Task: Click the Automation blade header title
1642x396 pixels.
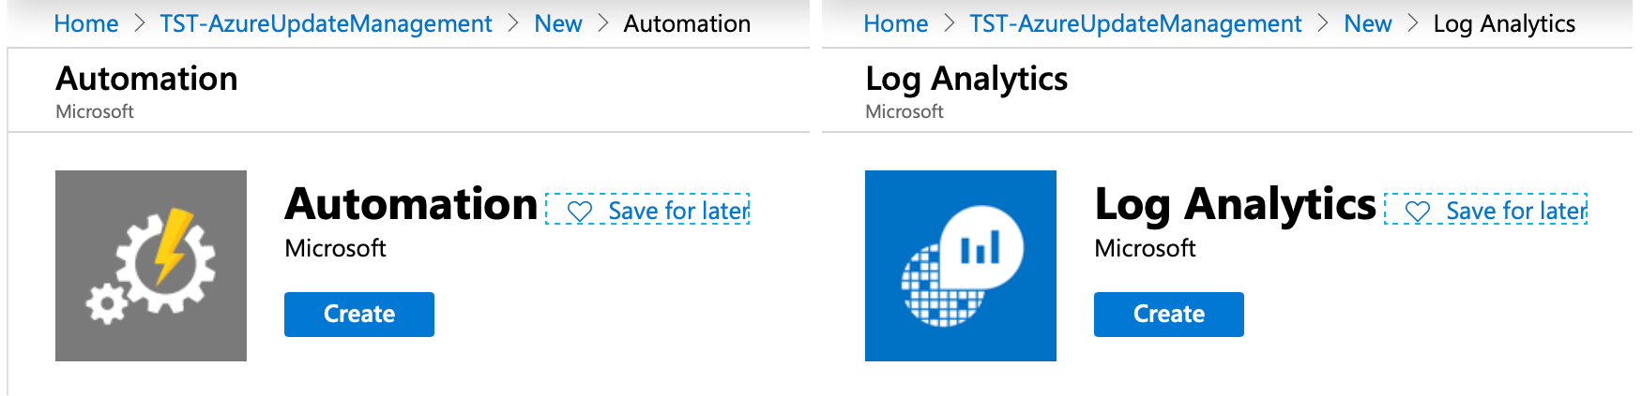Action: coord(146,79)
